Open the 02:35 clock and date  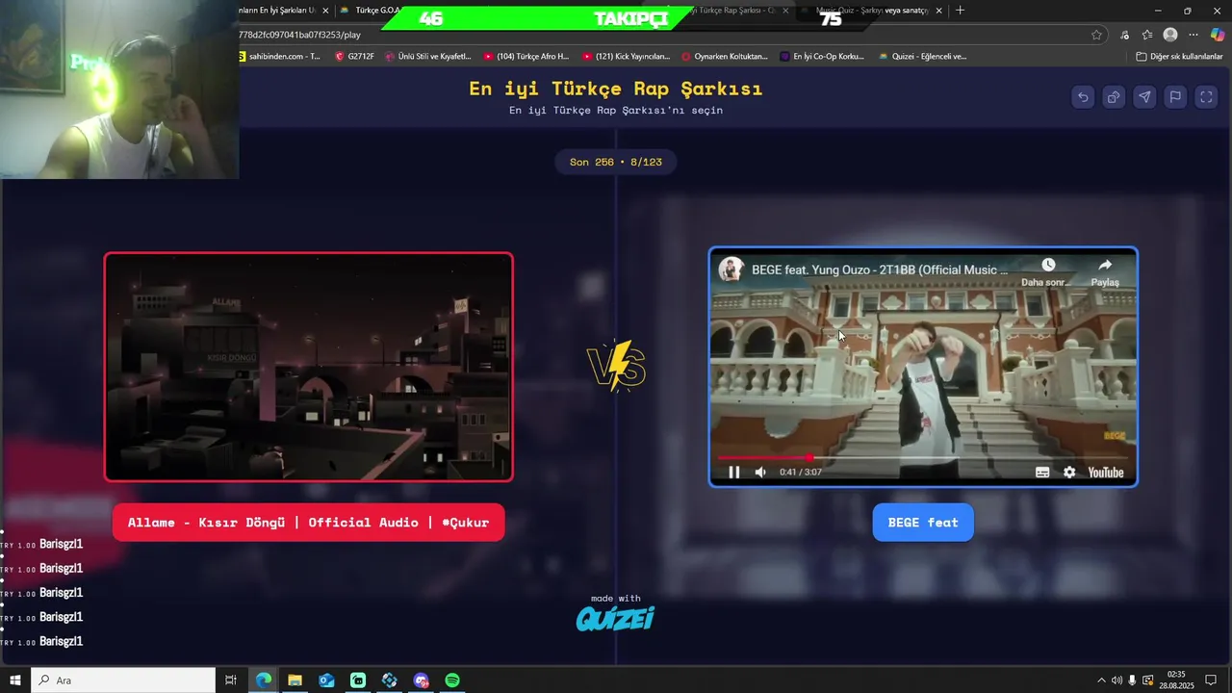click(x=1176, y=680)
